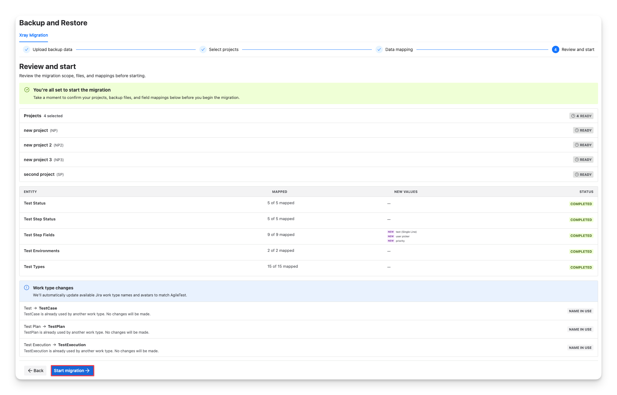Click COMPLETED badge for Test Environments
Image resolution: width=617 pixels, height=395 pixels.
click(x=581, y=252)
